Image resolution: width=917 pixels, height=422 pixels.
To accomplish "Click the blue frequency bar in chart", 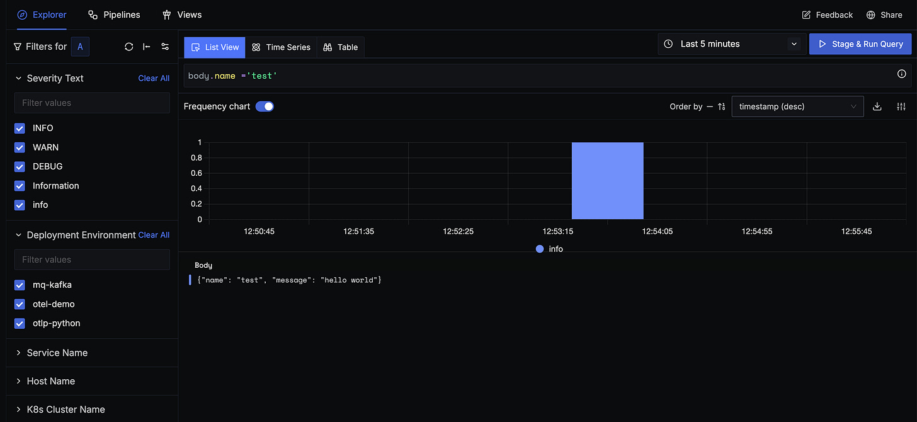I will (608, 181).
